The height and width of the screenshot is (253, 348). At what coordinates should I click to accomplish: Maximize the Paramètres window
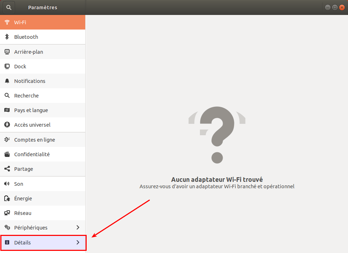335,7
